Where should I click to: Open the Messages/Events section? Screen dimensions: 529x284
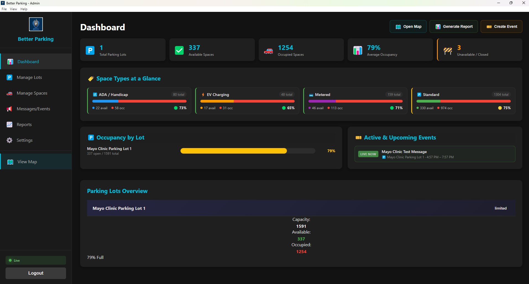click(33, 109)
